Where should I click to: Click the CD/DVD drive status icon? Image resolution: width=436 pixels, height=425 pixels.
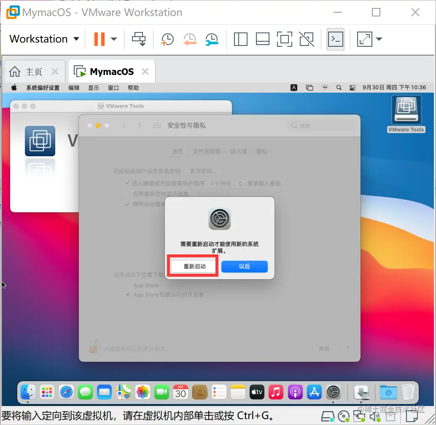coord(344,417)
